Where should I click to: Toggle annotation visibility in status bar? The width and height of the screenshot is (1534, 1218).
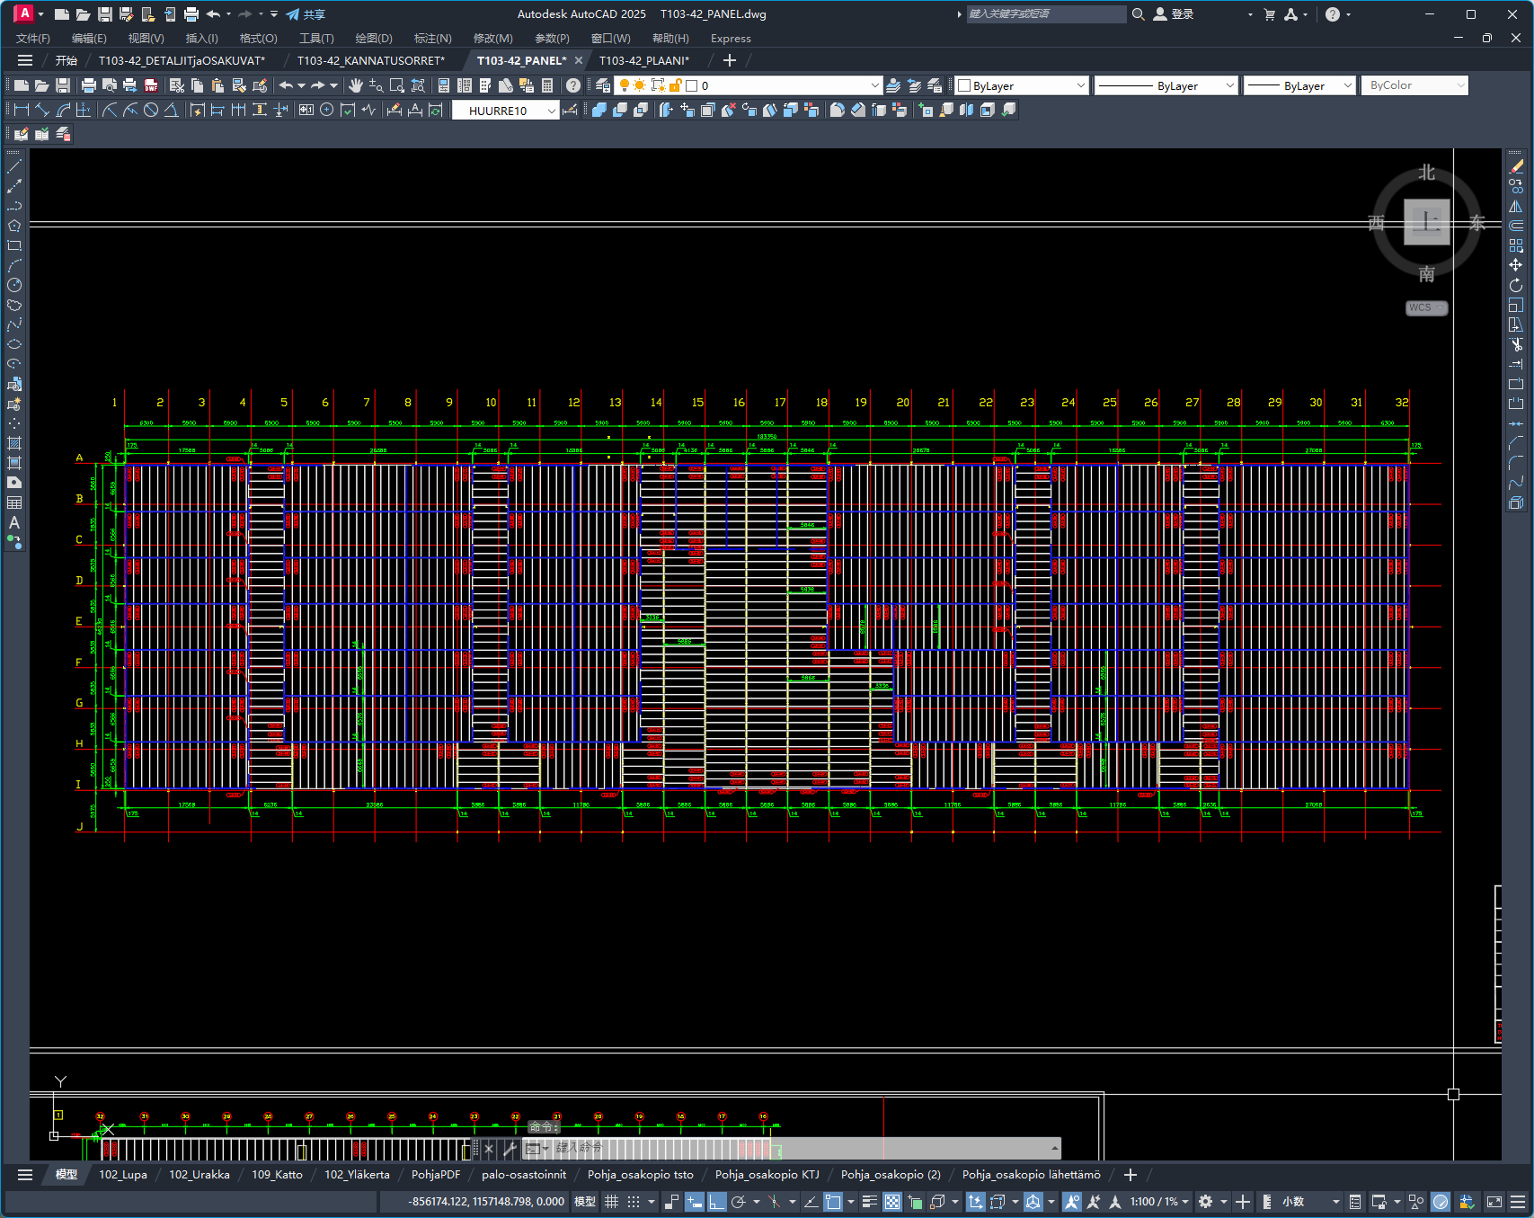[1071, 1202]
